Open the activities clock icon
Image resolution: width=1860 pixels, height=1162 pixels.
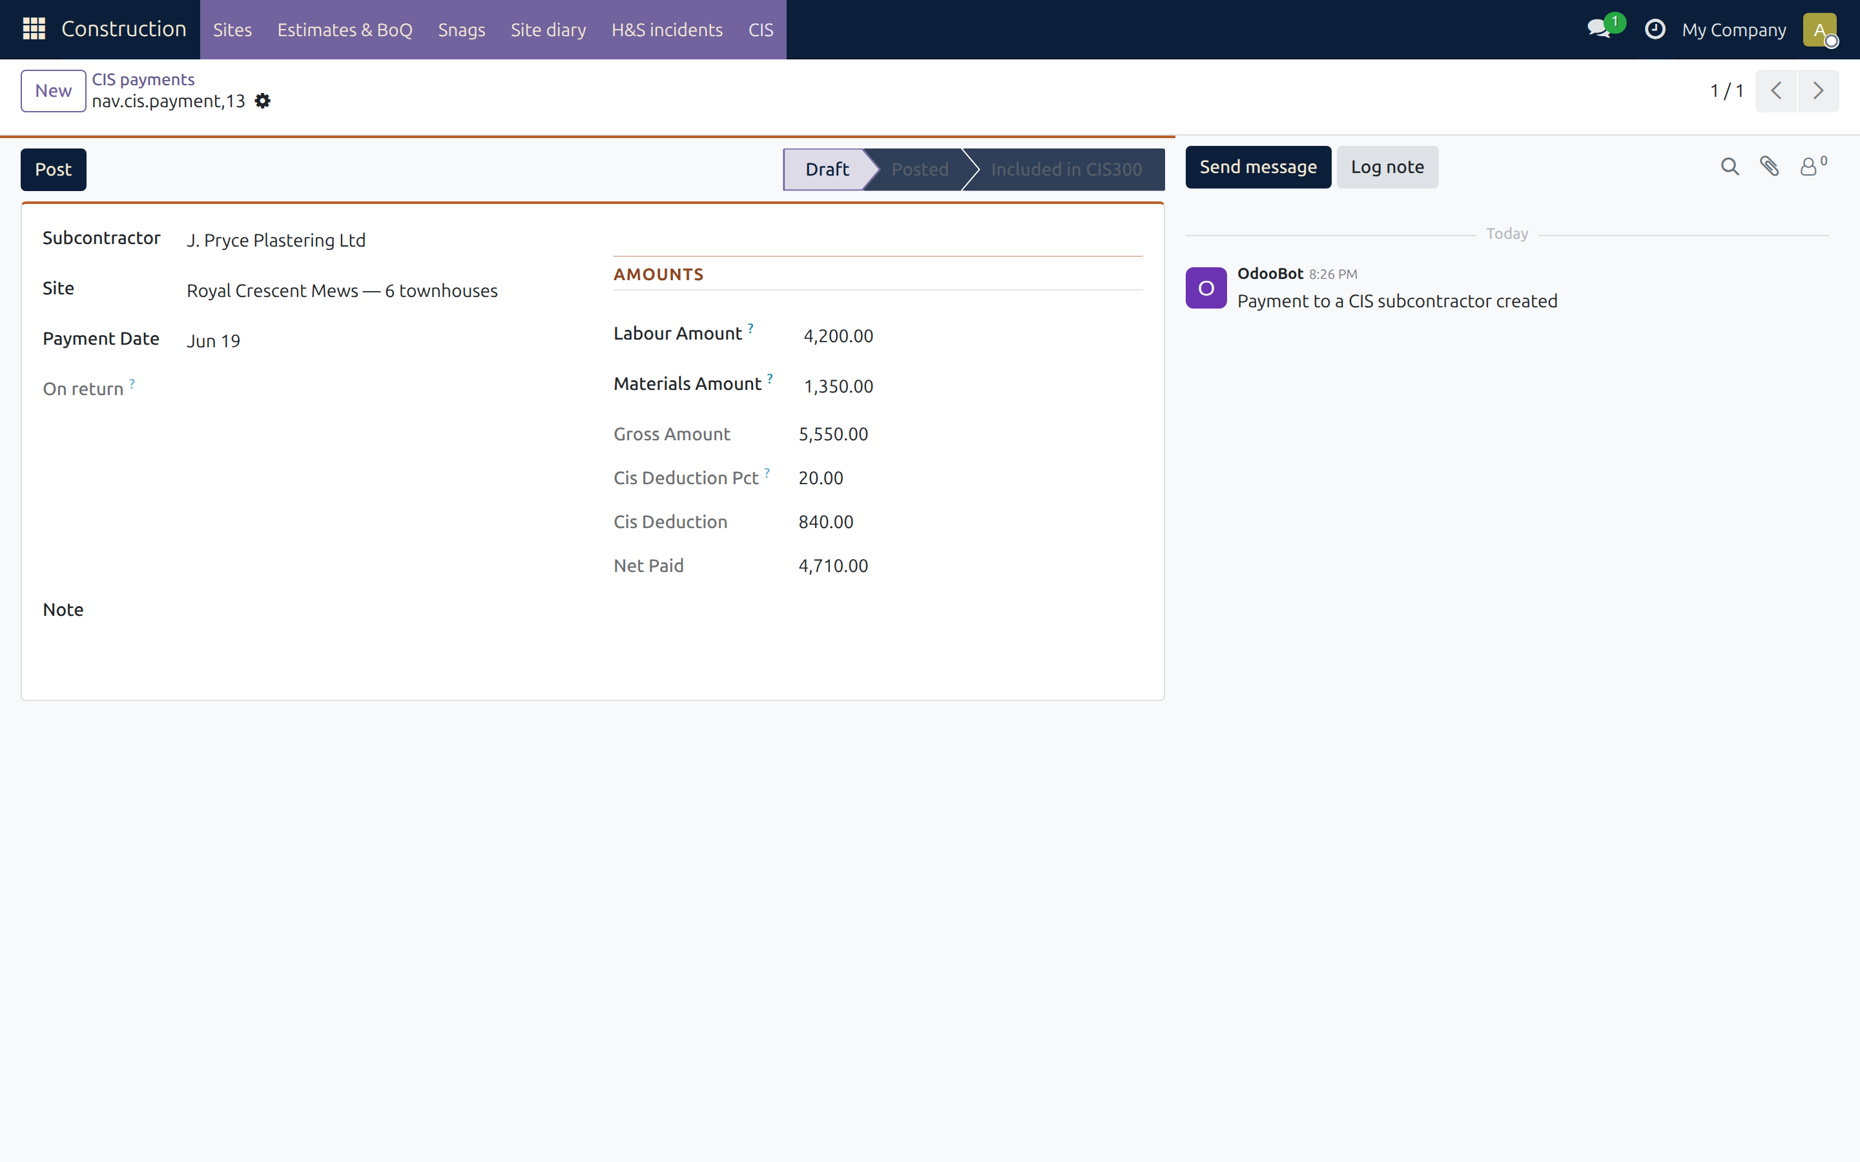1655,29
